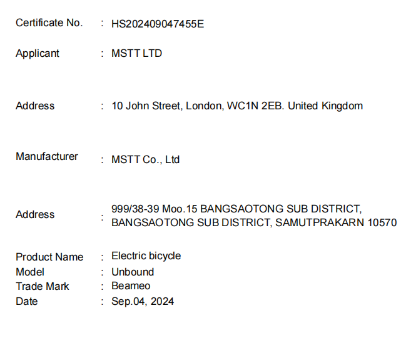Click the 'Electric bicycle' product value
This screenshot has height=343, width=416.
[146, 256]
